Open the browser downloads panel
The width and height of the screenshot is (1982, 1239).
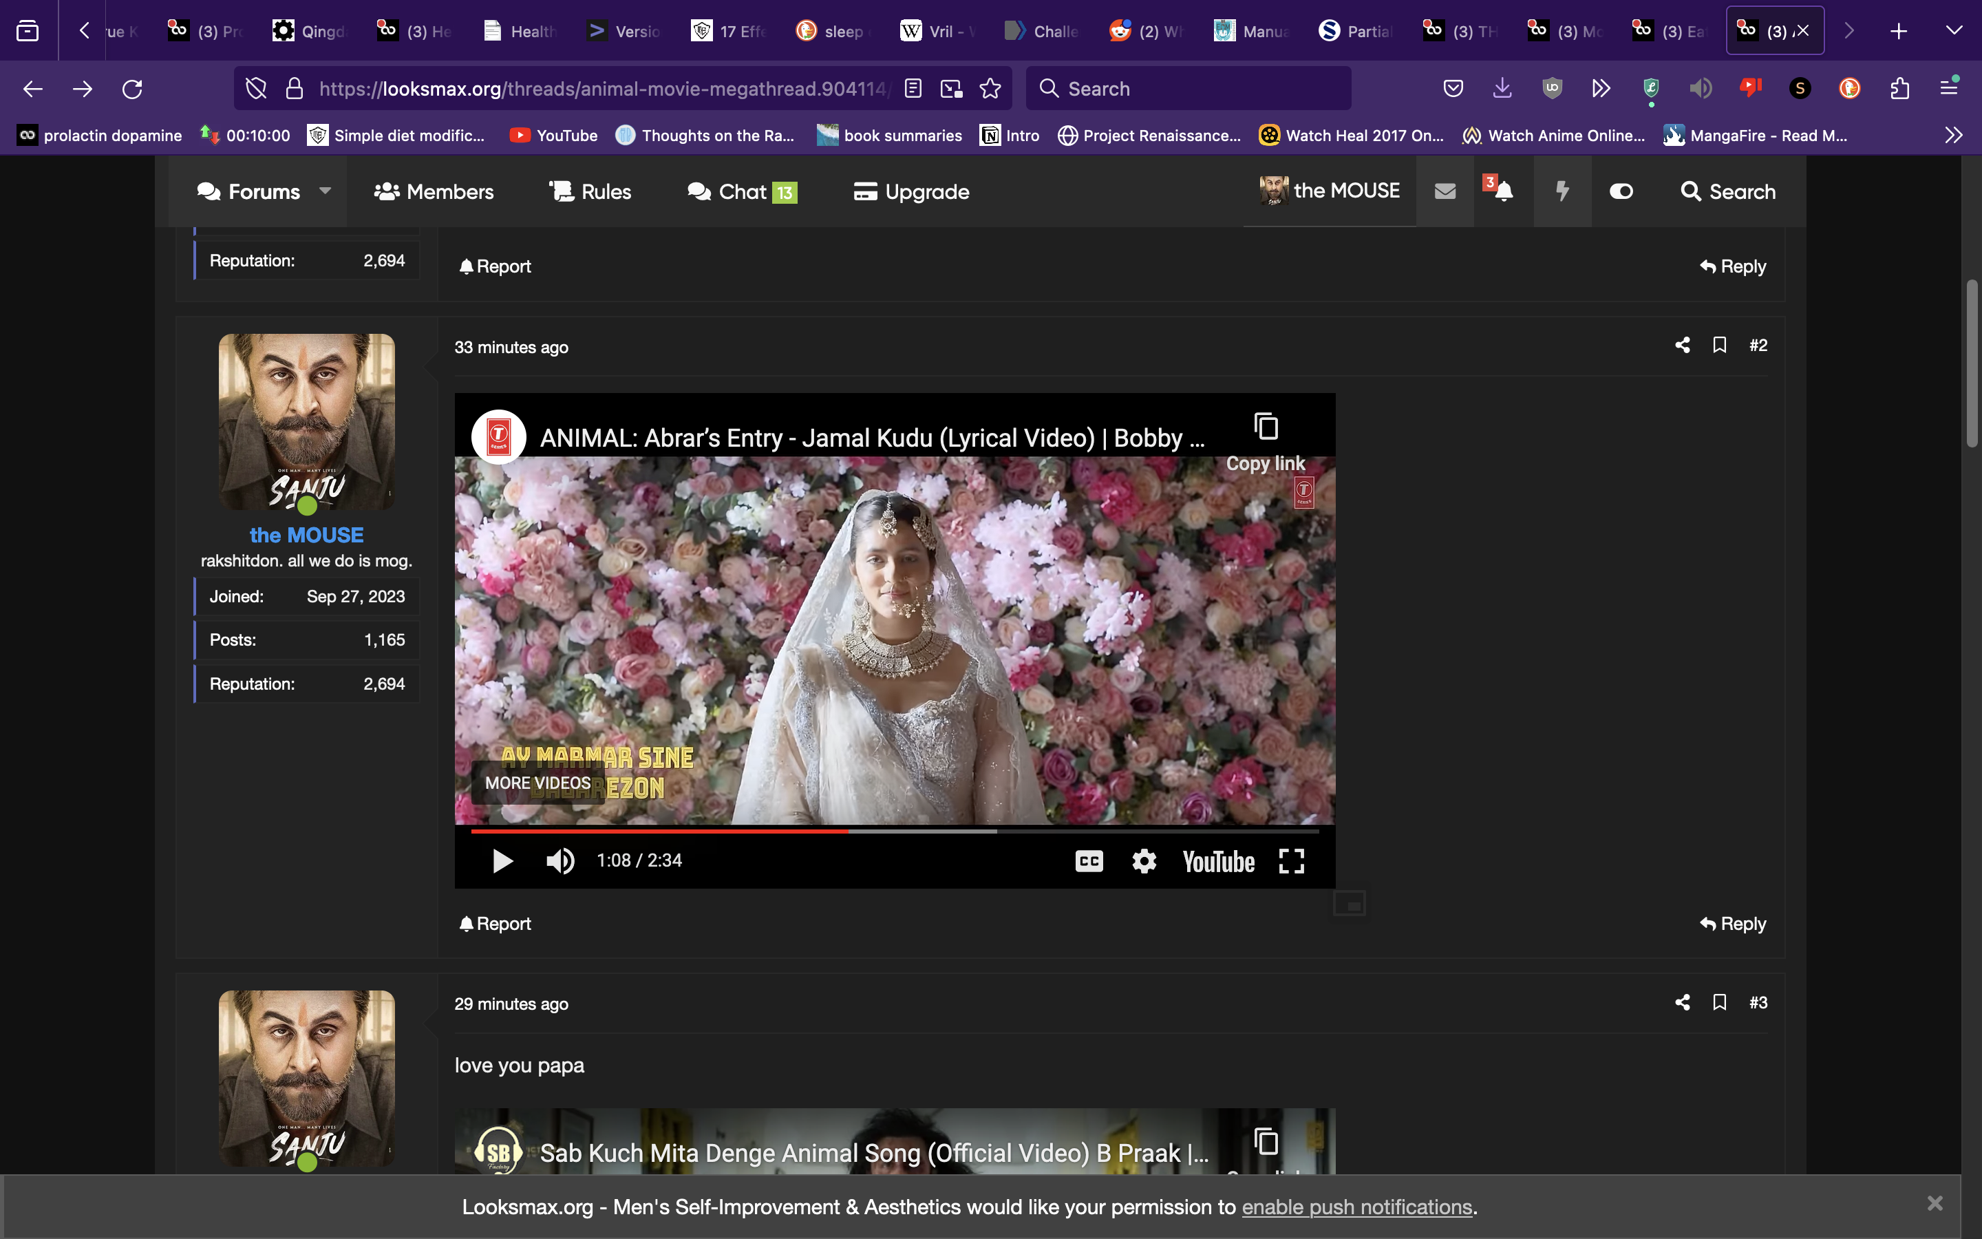(x=1502, y=89)
